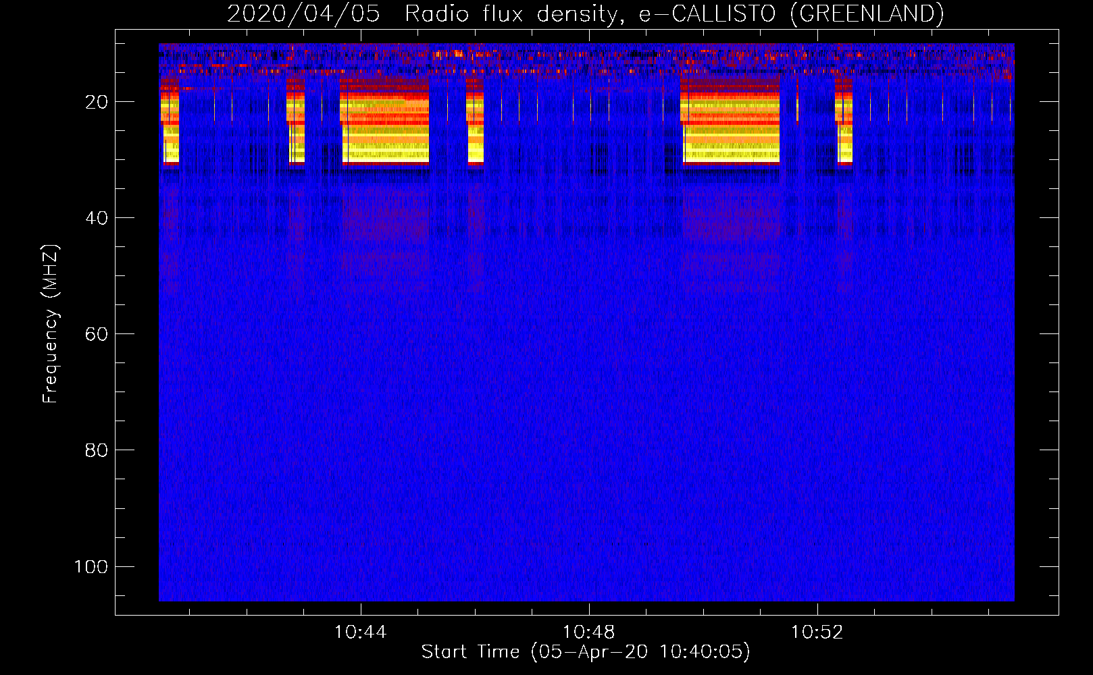1093x675 pixels.
Task: Click the wide burst starting before 10:44
Action: [384, 122]
